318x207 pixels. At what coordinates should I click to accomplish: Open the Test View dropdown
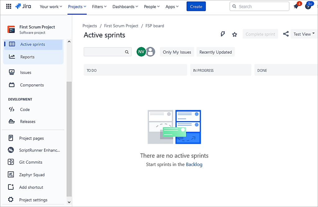(303, 34)
